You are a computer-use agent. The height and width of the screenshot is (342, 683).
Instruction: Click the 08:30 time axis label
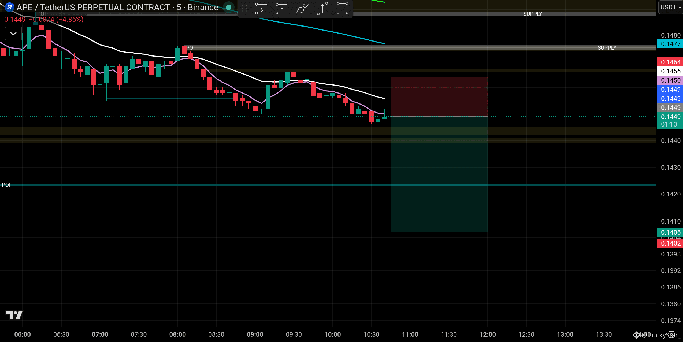pyautogui.click(x=216, y=334)
